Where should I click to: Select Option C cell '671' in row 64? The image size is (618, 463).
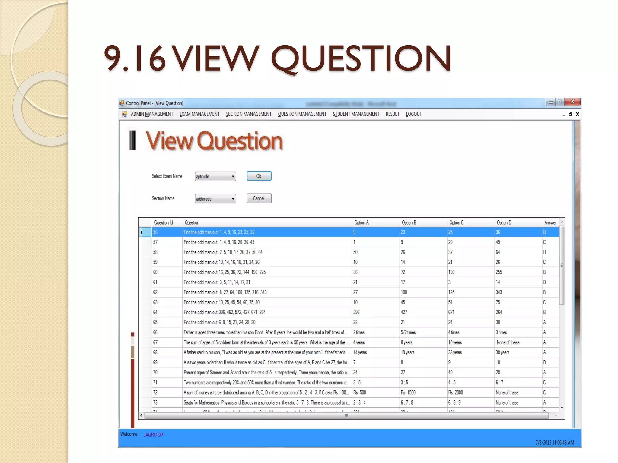470,312
